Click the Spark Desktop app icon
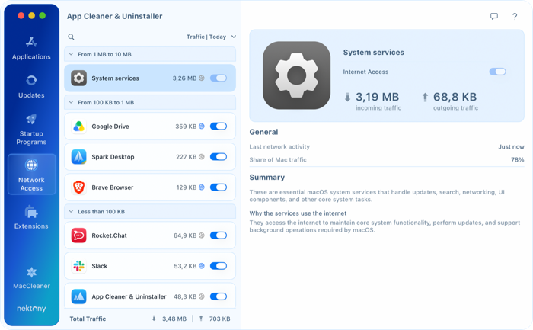 (x=79, y=157)
